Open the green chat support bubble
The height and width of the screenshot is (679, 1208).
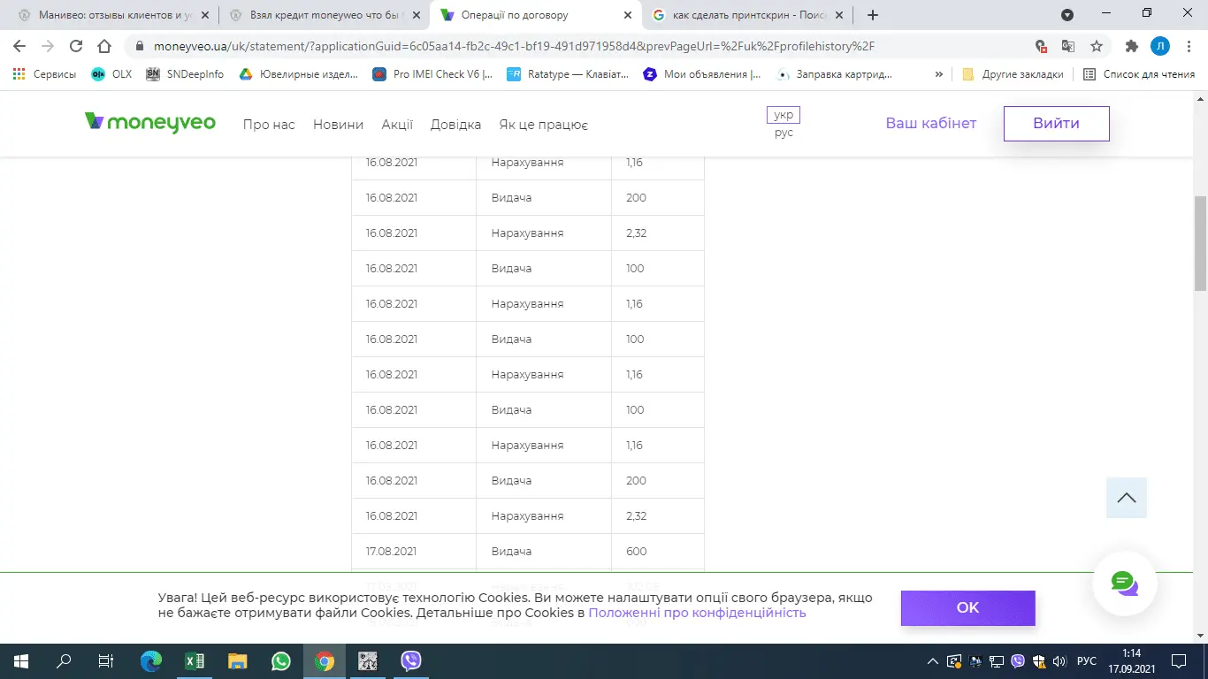tap(1124, 583)
